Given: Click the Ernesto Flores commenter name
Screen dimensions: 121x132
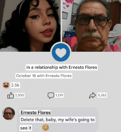Looking at the screenshot, I should pyautogui.click(x=36, y=112).
